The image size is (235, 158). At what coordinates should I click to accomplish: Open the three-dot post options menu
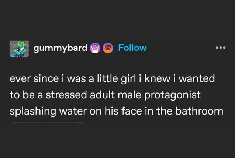(220, 48)
